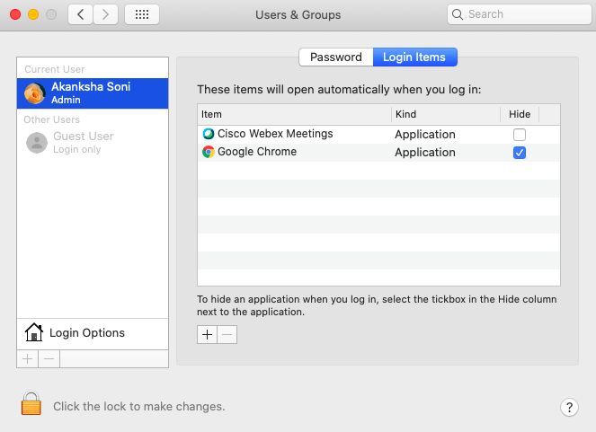Open help with the question mark button
The image size is (596, 432).
coord(568,407)
